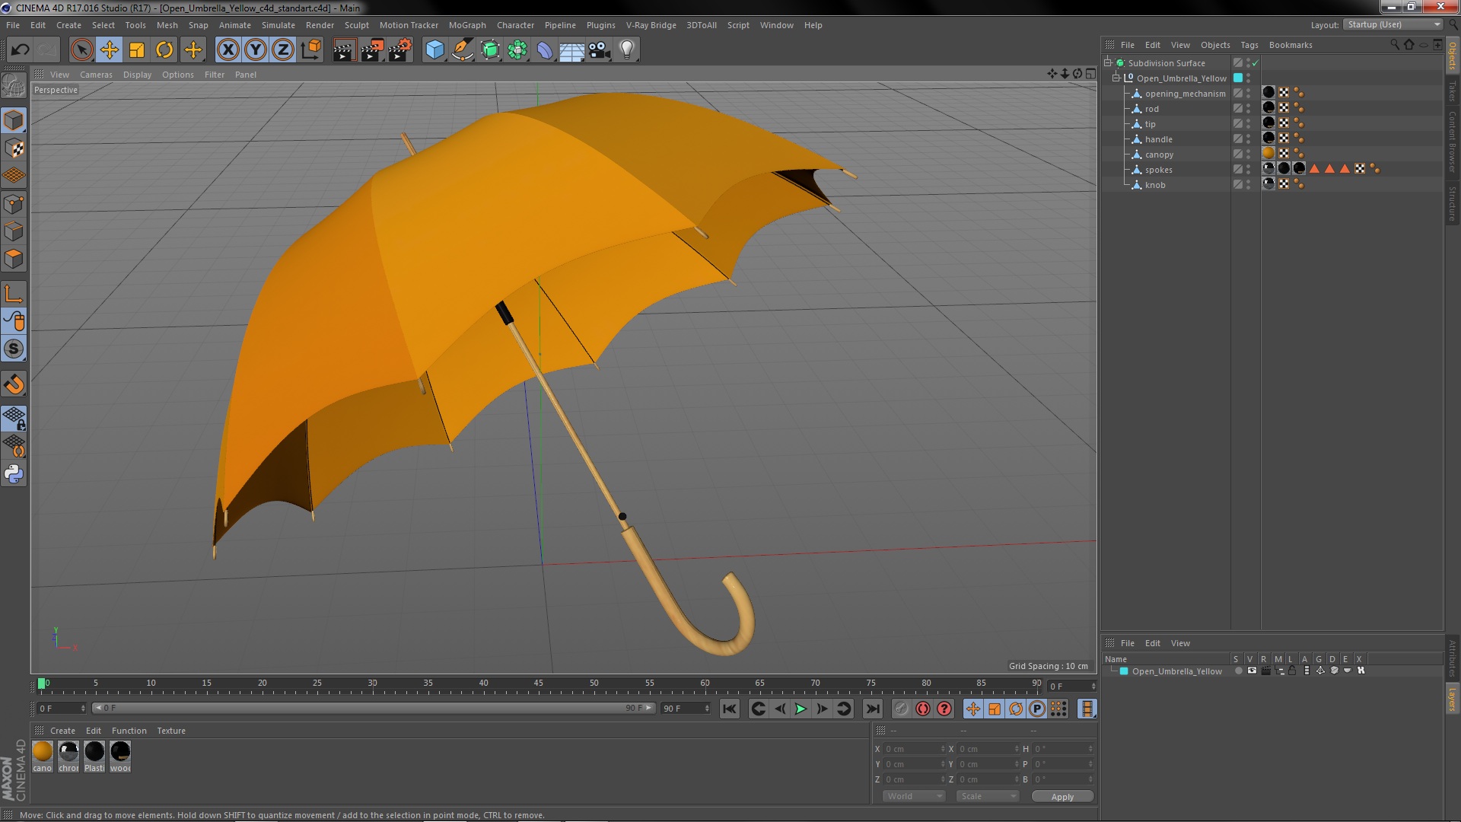This screenshot has width=1461, height=822.
Task: Render to Picture Viewer
Action: click(372, 50)
